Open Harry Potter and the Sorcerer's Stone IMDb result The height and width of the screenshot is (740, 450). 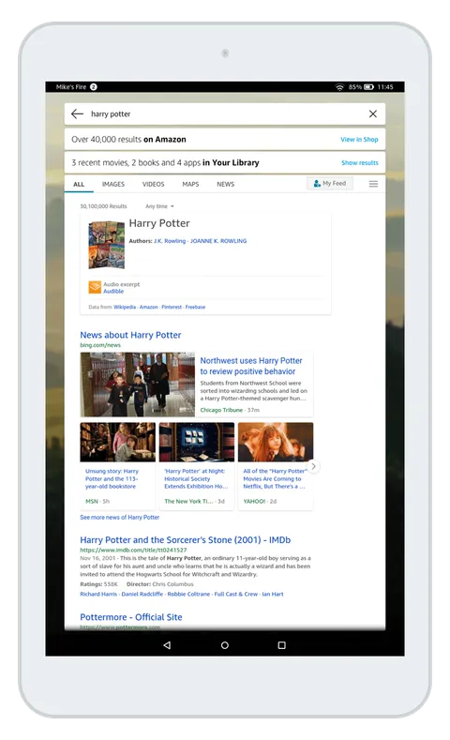click(186, 540)
